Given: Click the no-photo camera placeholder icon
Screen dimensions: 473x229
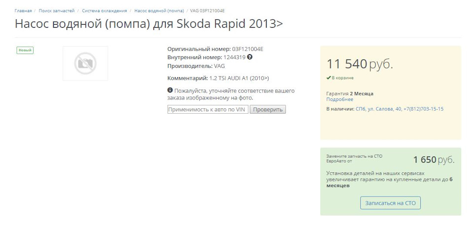Looking at the screenshot, I should (x=85, y=64).
